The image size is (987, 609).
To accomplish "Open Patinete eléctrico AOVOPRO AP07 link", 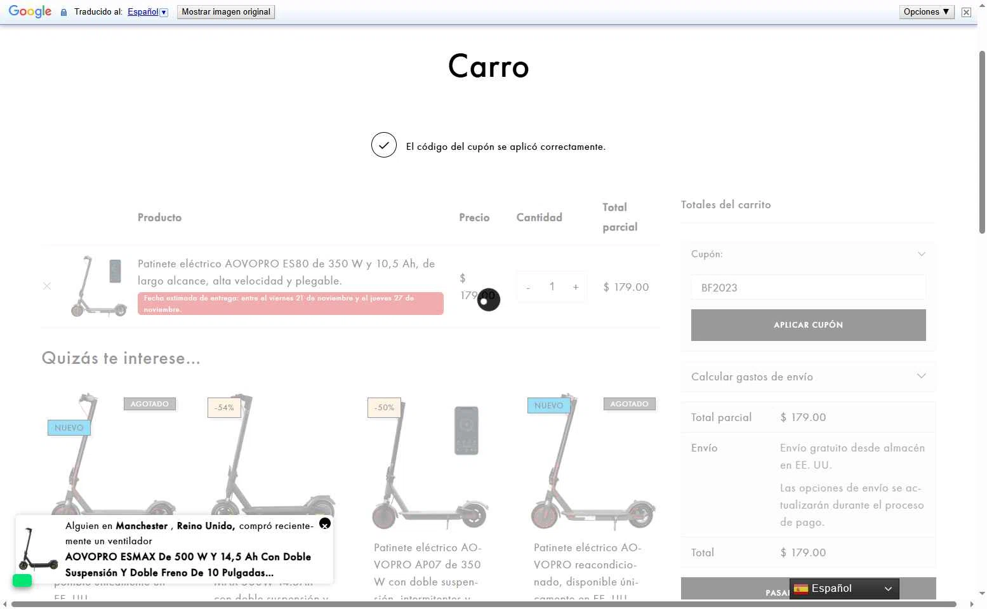I will 427,573.
